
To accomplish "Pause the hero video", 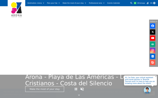I will coord(76,89).
